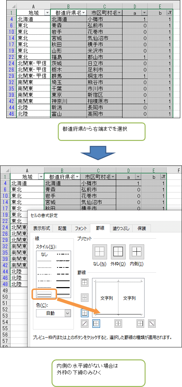Open 市区町村名 filter dropdown in lower sheet
Viewport: 182px width, 387px height.
(x=113, y=177)
